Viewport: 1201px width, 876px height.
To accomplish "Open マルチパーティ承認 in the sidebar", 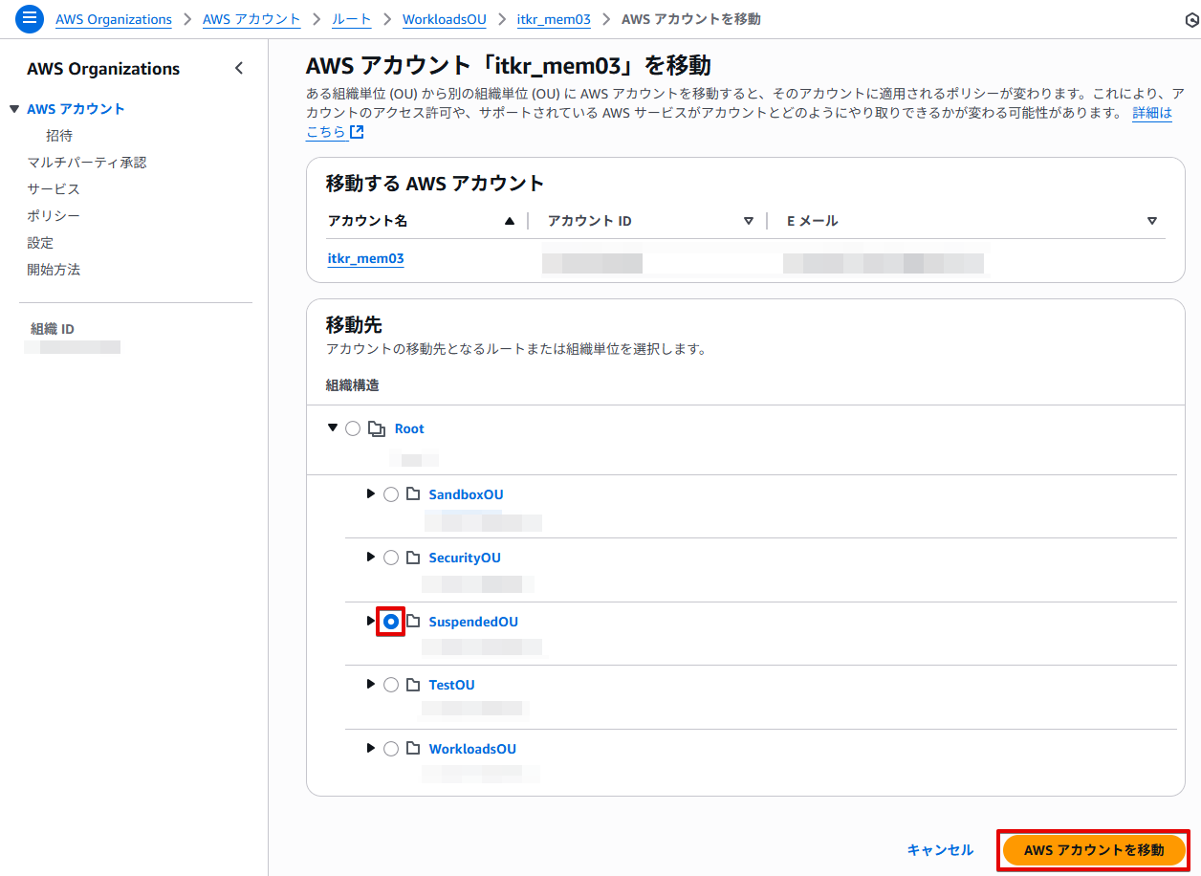I will pos(87,163).
